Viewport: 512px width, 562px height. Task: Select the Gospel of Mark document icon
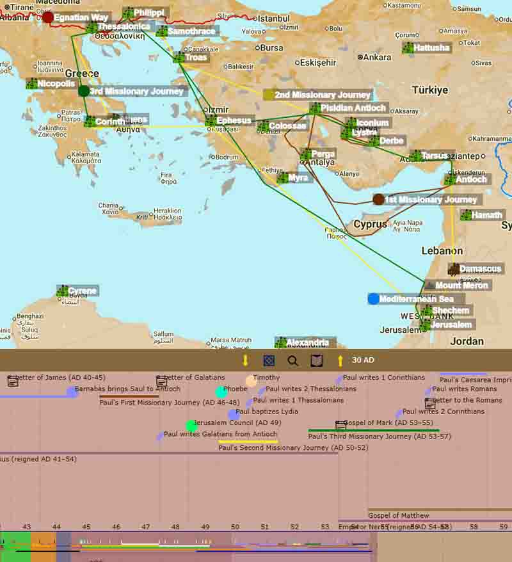(x=341, y=426)
